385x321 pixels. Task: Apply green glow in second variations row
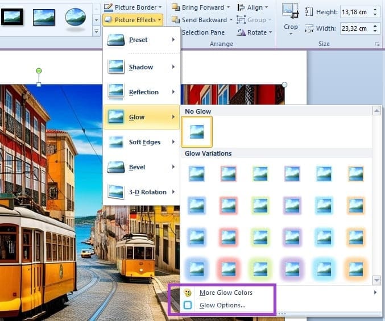tap(260, 206)
